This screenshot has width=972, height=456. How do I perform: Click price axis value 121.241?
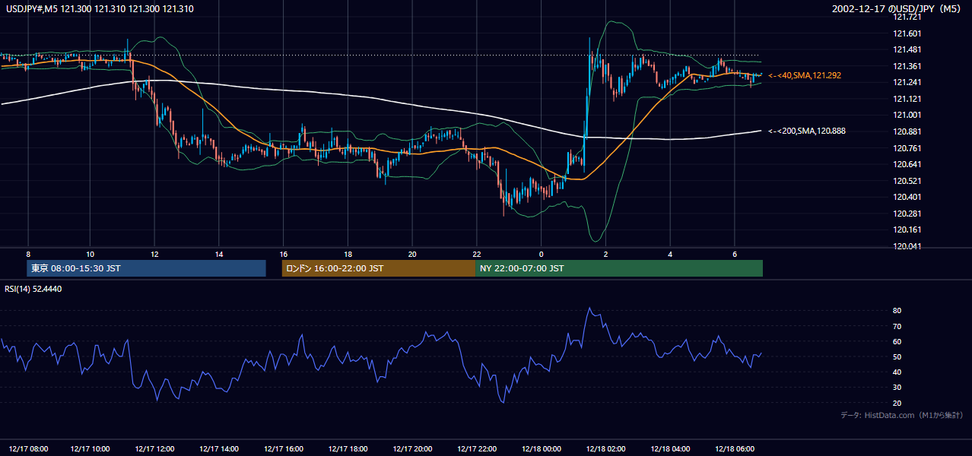907,82
